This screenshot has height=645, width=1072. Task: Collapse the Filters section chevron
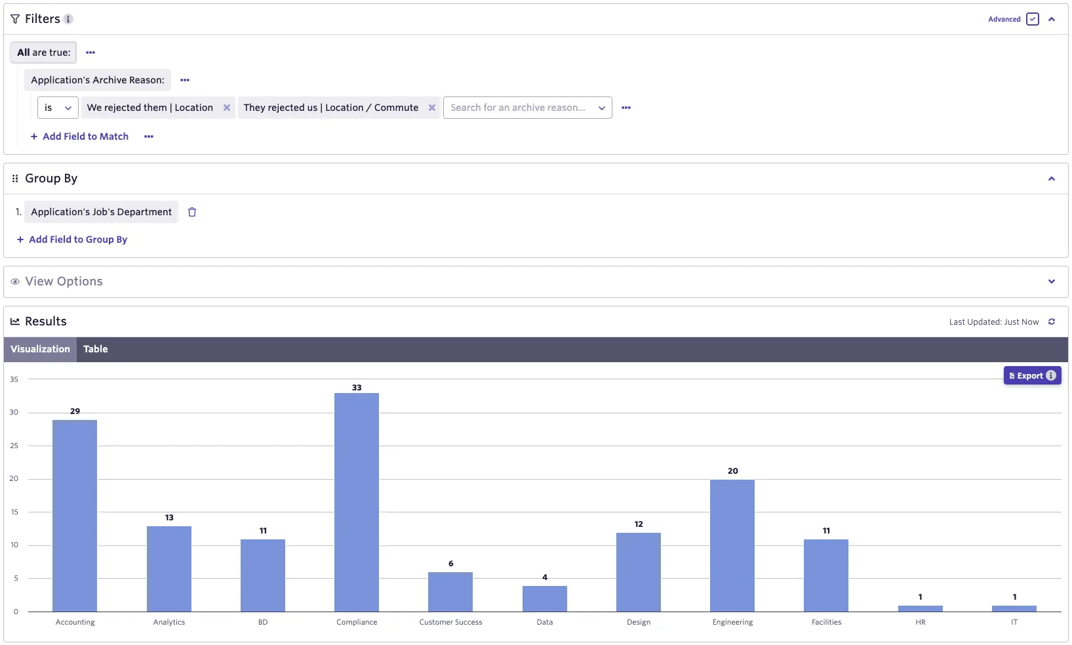point(1052,19)
